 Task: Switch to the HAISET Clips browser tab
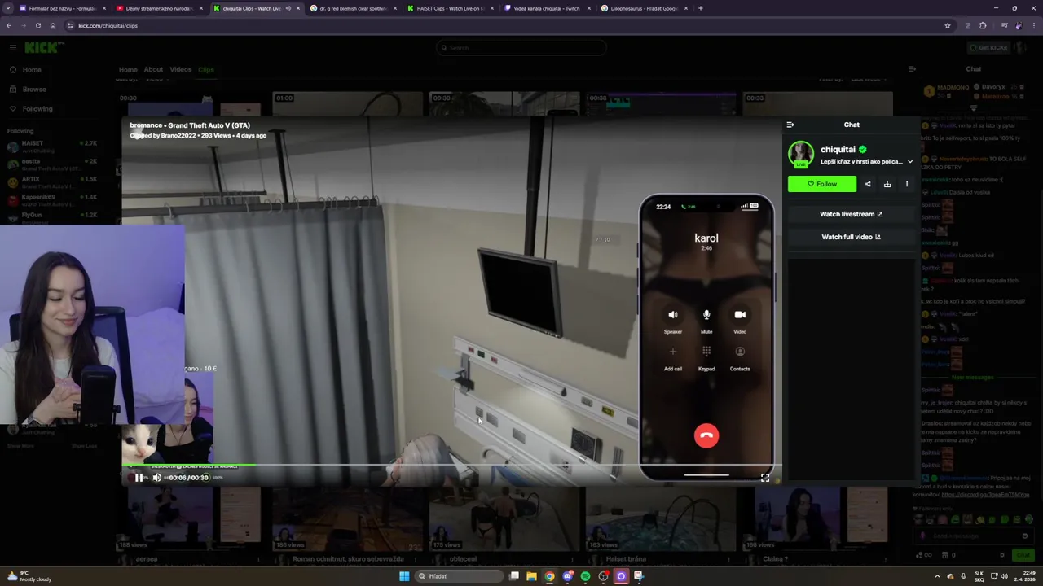click(451, 8)
